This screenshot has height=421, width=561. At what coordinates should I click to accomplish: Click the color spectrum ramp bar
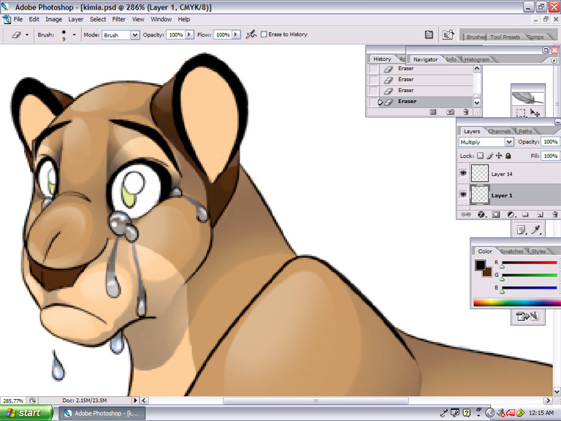[517, 303]
